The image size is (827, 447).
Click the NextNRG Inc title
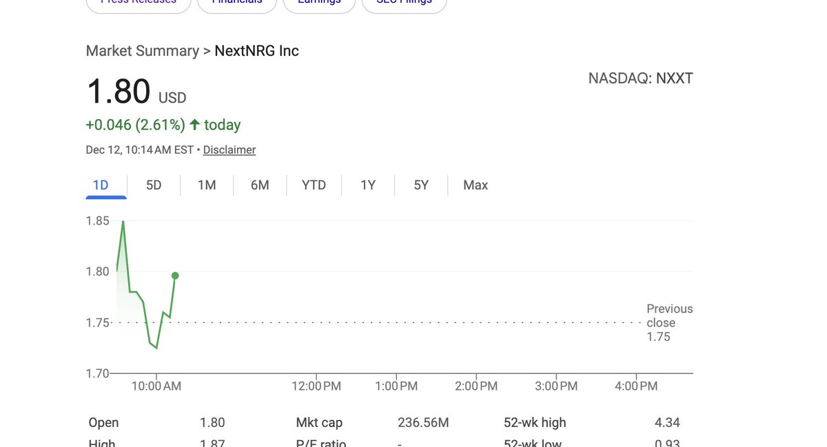[257, 51]
